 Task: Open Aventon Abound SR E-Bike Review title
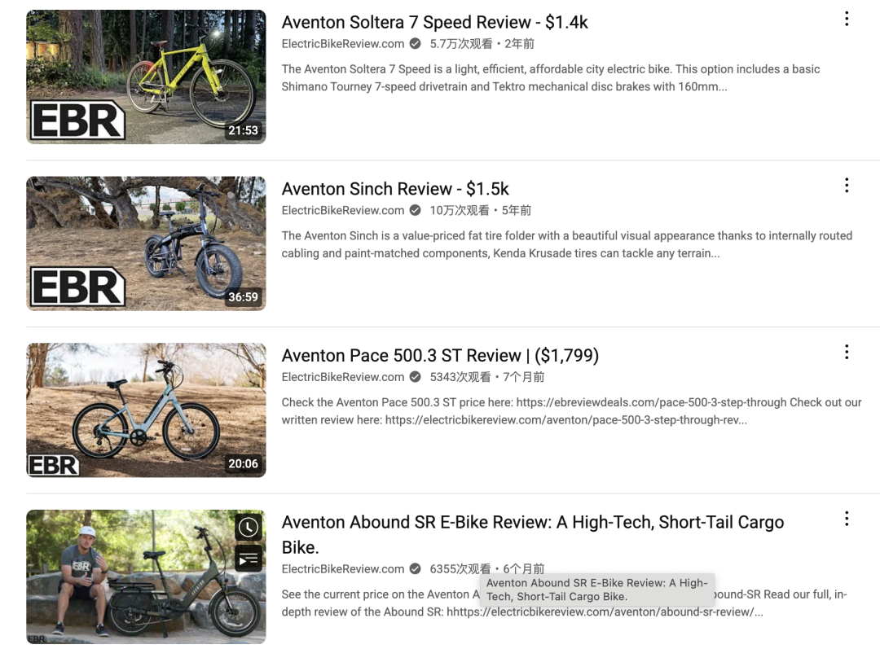tap(533, 534)
